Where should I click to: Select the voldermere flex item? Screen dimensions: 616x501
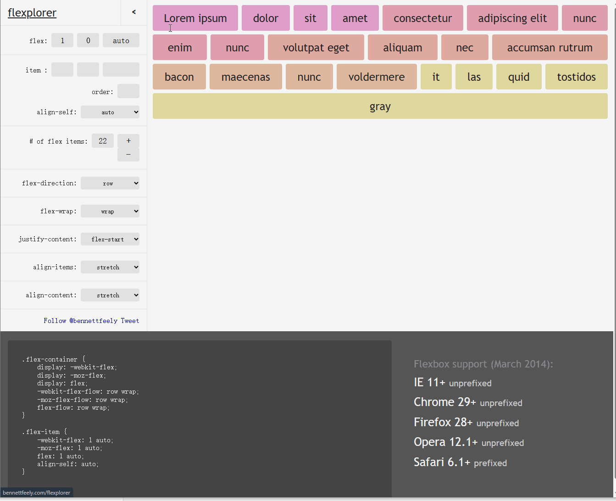coord(377,77)
